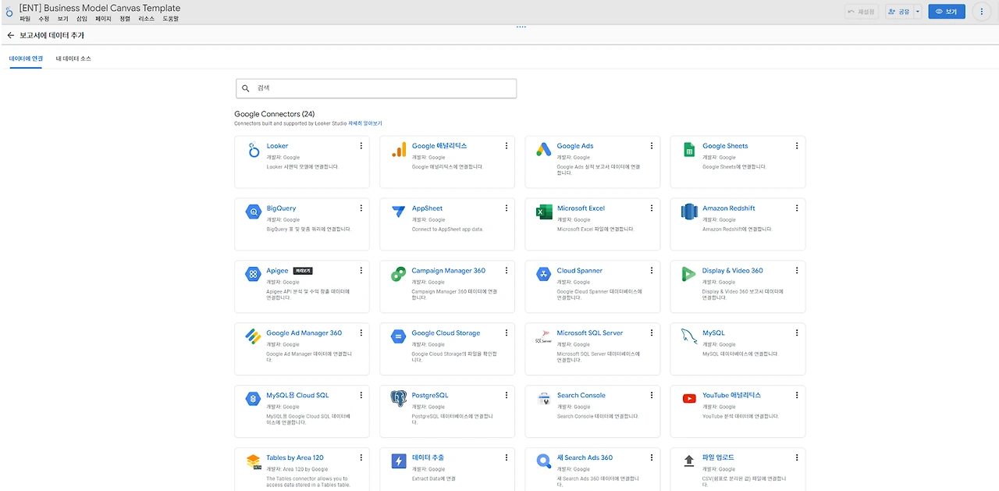Open three-dot menu on Google 애널리틱스 card
The image size is (999, 491).
click(x=506, y=146)
